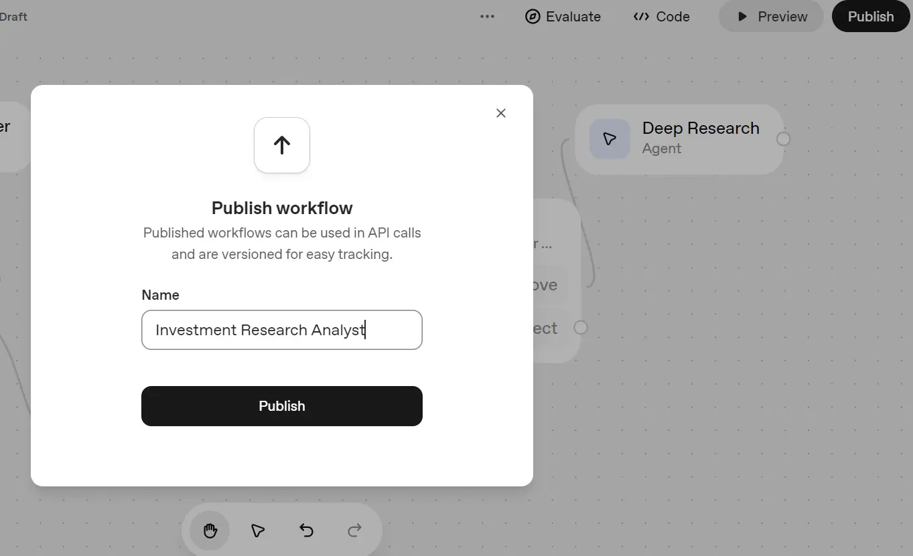Image resolution: width=913 pixels, height=556 pixels.
Task: Click the Preview button
Action: pyautogui.click(x=771, y=16)
